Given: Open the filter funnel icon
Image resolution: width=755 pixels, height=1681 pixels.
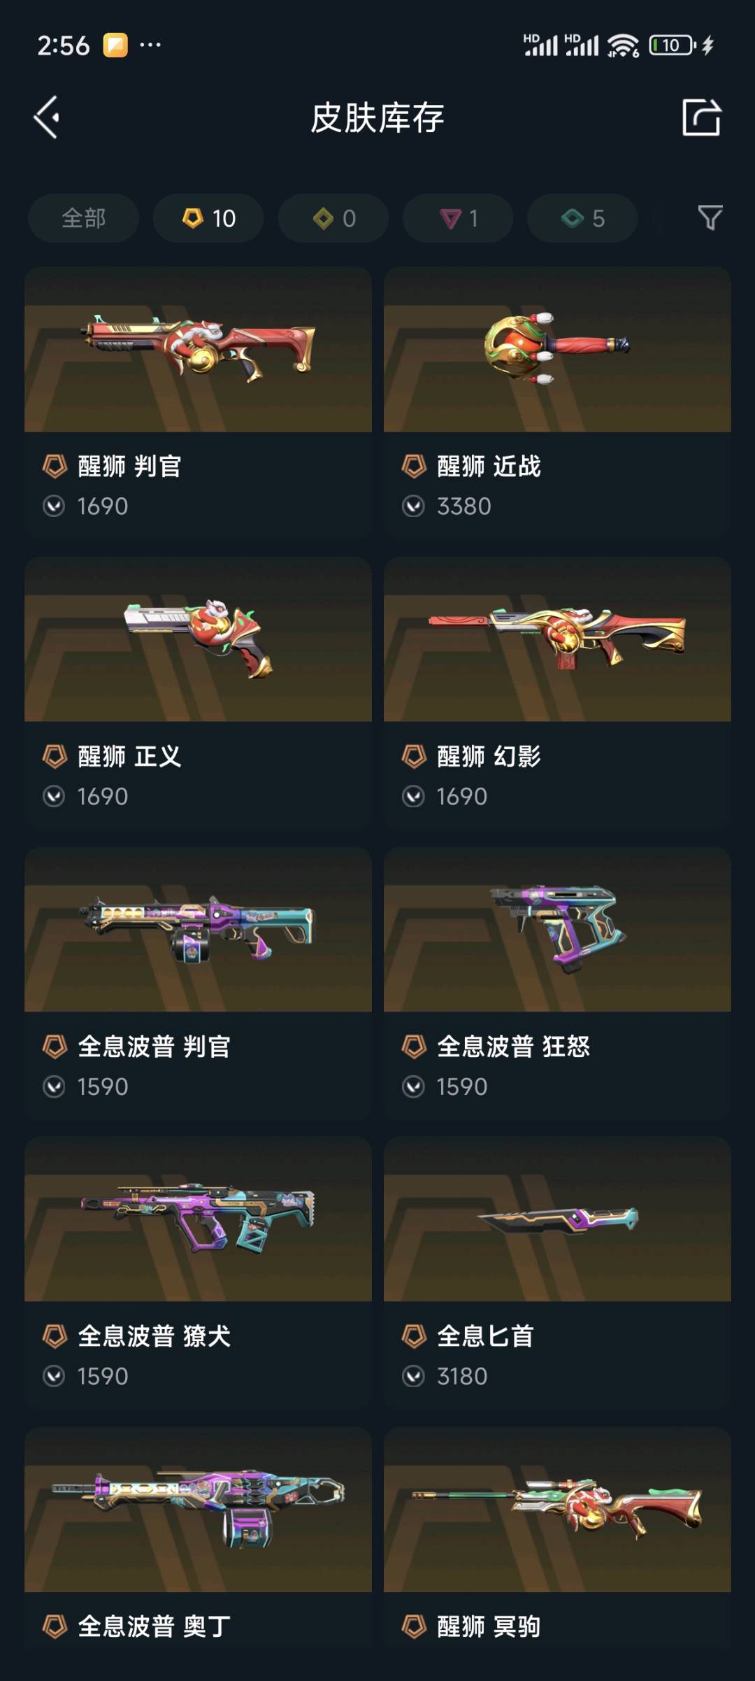Looking at the screenshot, I should tap(710, 218).
